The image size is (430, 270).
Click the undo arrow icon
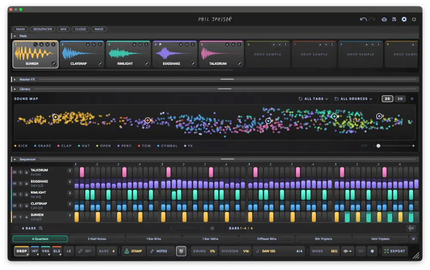point(363,19)
